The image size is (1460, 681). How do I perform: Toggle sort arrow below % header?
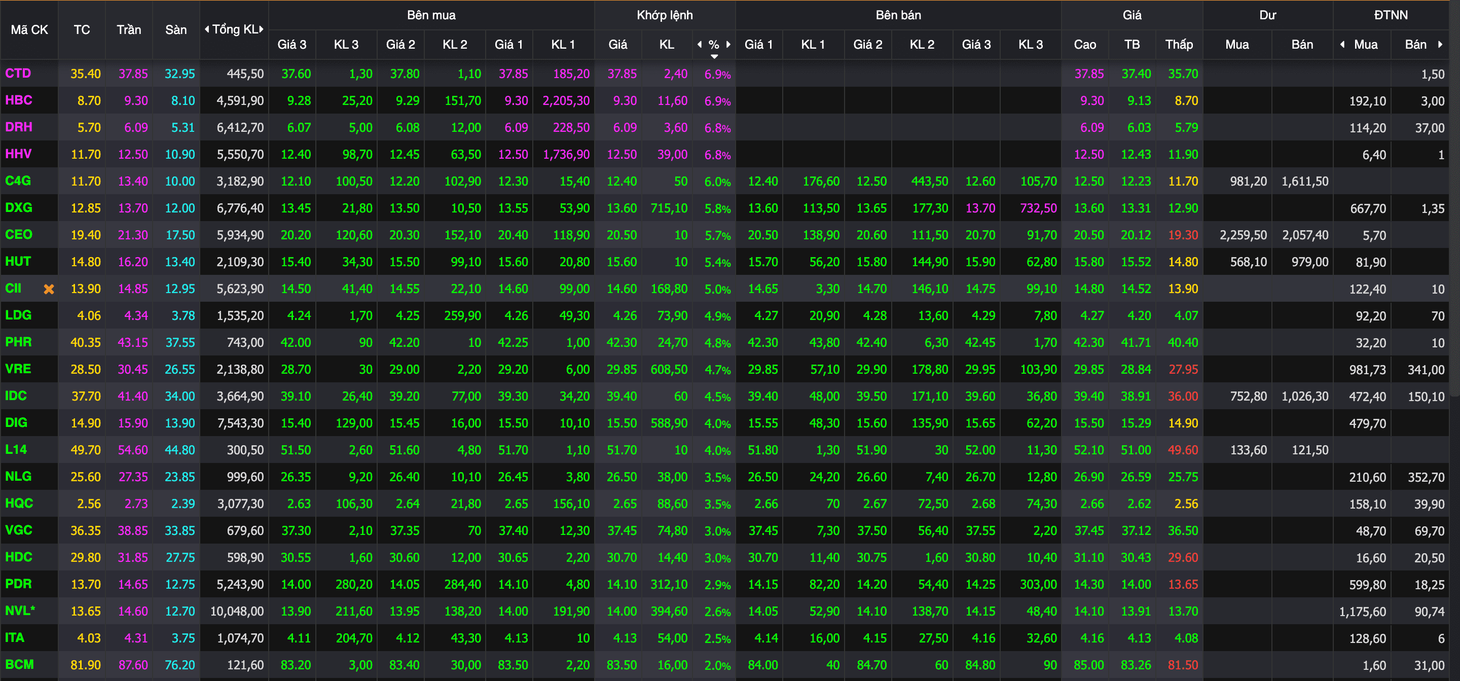pos(714,56)
